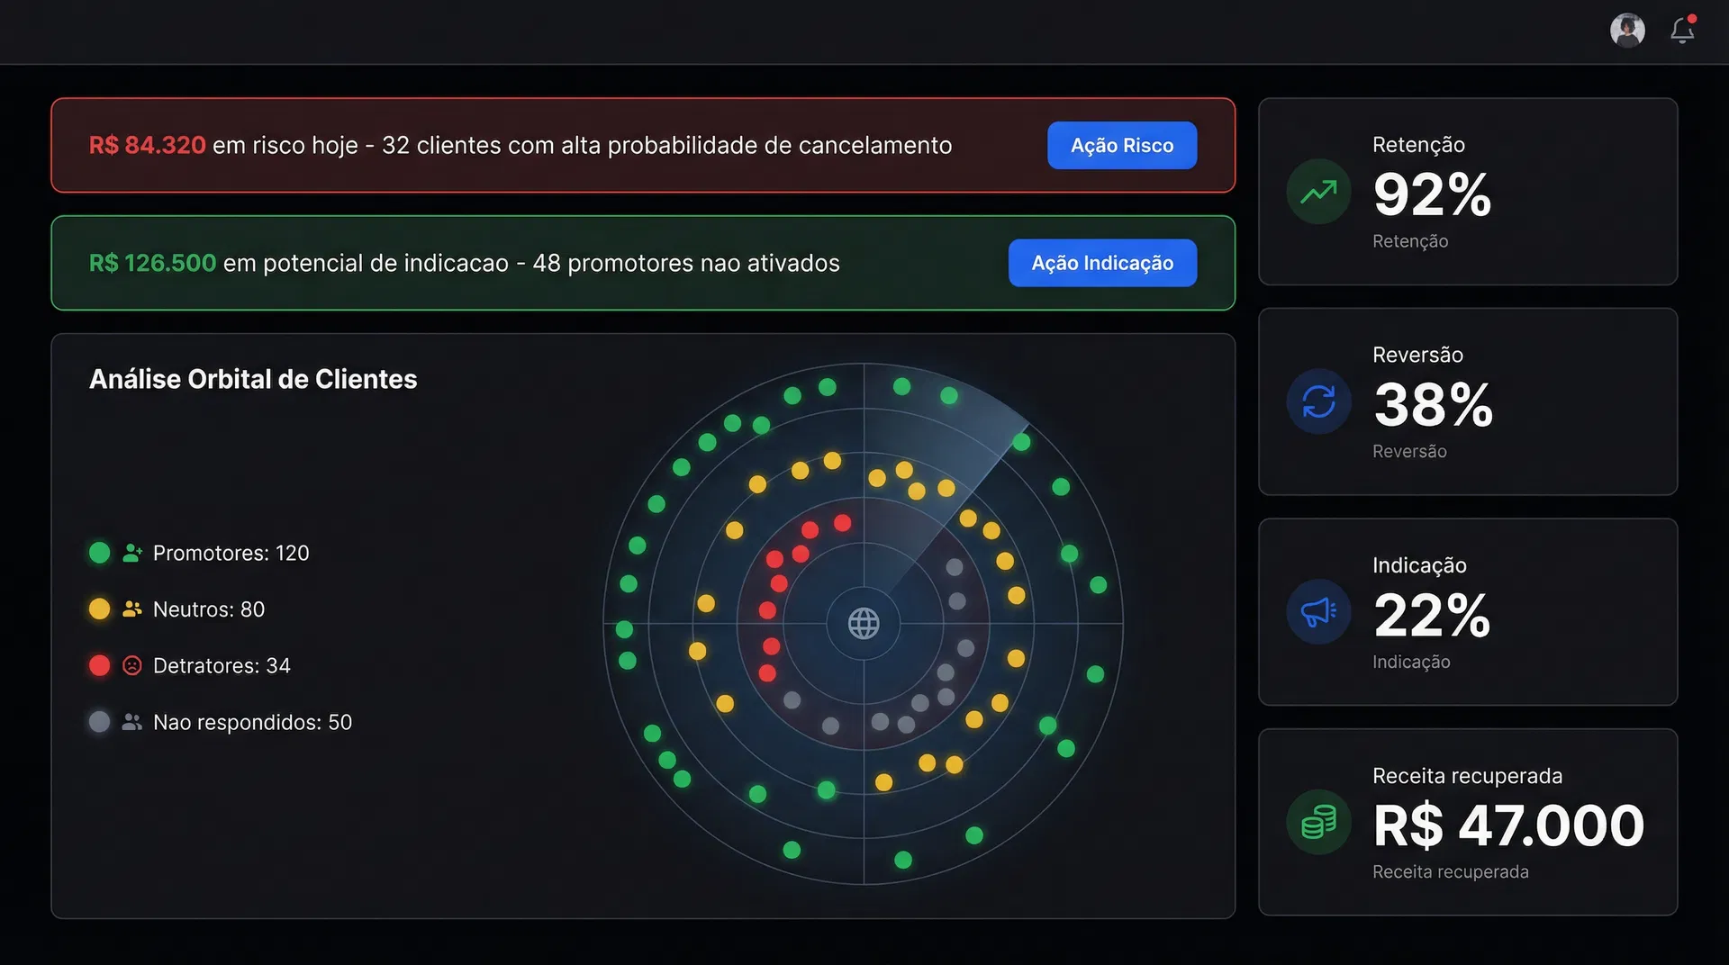Toggle the red Detratores legend dot
The height and width of the screenshot is (965, 1729).
click(99, 665)
